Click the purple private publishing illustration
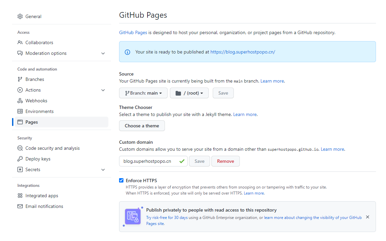Image resolution: width=386 pixels, height=241 pixels. point(133,216)
